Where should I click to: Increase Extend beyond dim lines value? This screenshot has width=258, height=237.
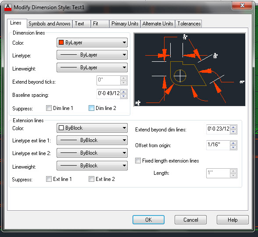coord(233,127)
